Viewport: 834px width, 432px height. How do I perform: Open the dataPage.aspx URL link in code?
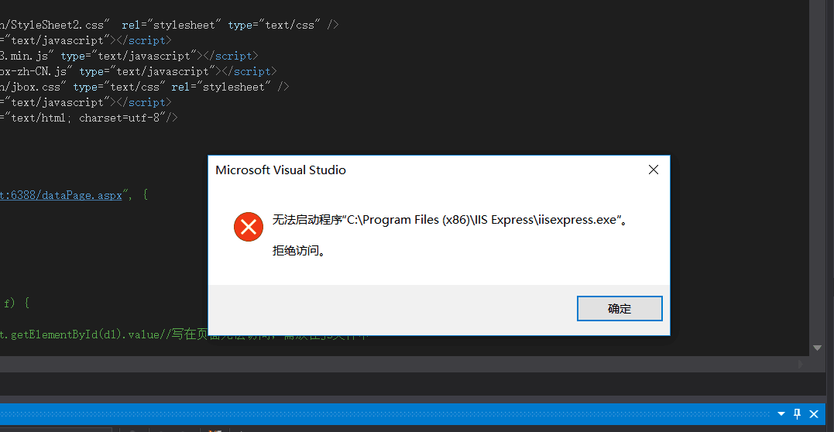tap(60, 195)
